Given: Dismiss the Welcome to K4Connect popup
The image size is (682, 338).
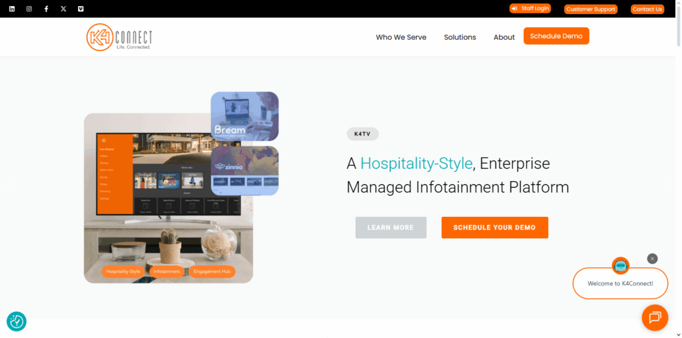Looking at the screenshot, I should click(x=652, y=259).
